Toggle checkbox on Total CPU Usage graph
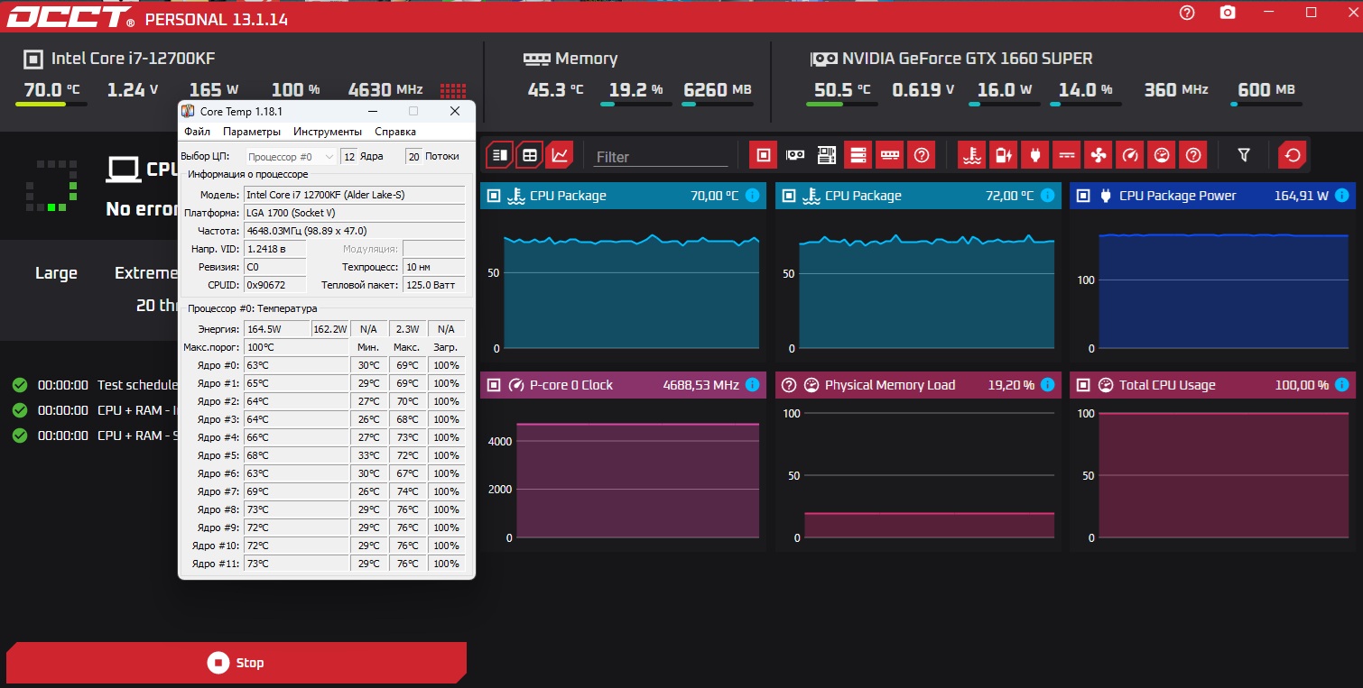Screen dimensions: 1363x688 (1083, 385)
